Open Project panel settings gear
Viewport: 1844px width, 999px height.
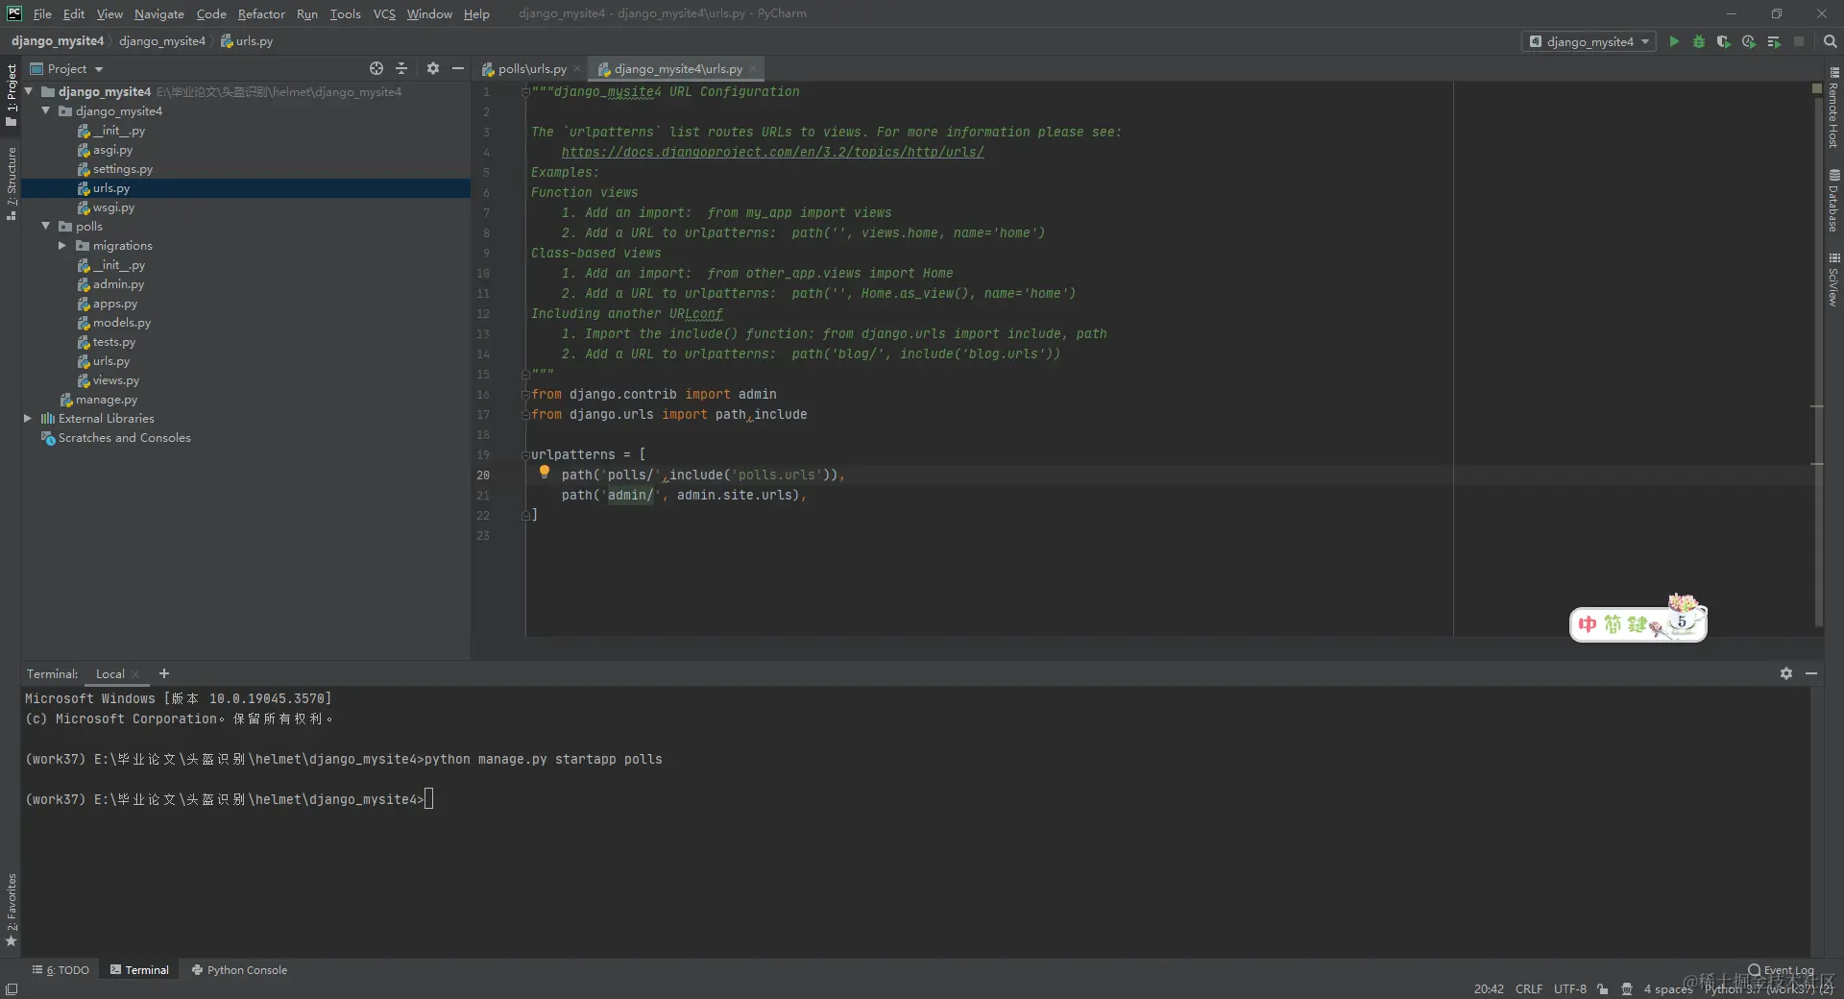tap(433, 68)
